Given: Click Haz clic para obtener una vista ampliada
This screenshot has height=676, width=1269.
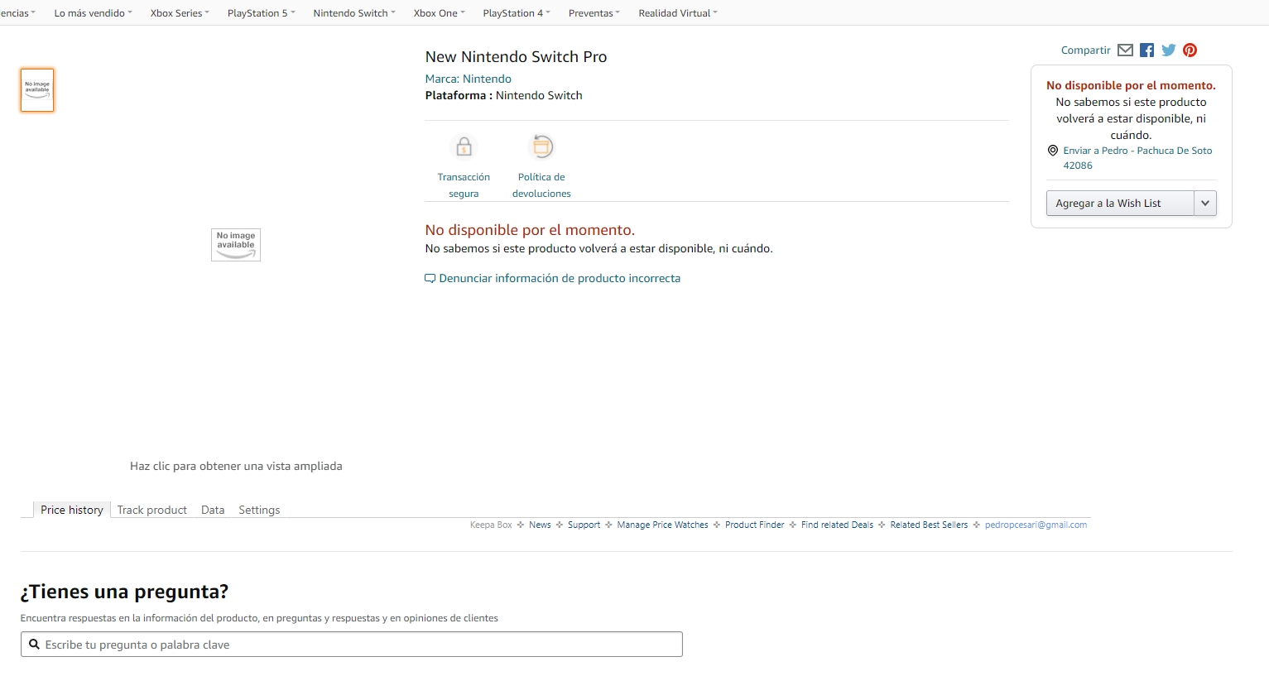Looking at the screenshot, I should tap(236, 467).
